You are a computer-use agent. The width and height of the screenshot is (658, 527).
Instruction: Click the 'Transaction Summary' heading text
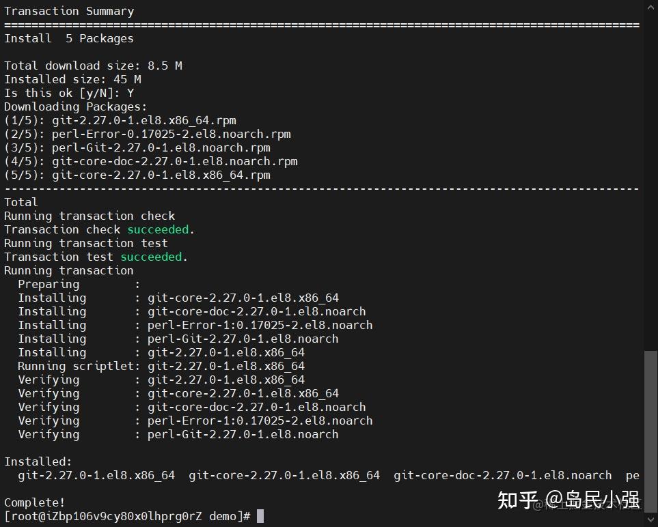click(69, 12)
